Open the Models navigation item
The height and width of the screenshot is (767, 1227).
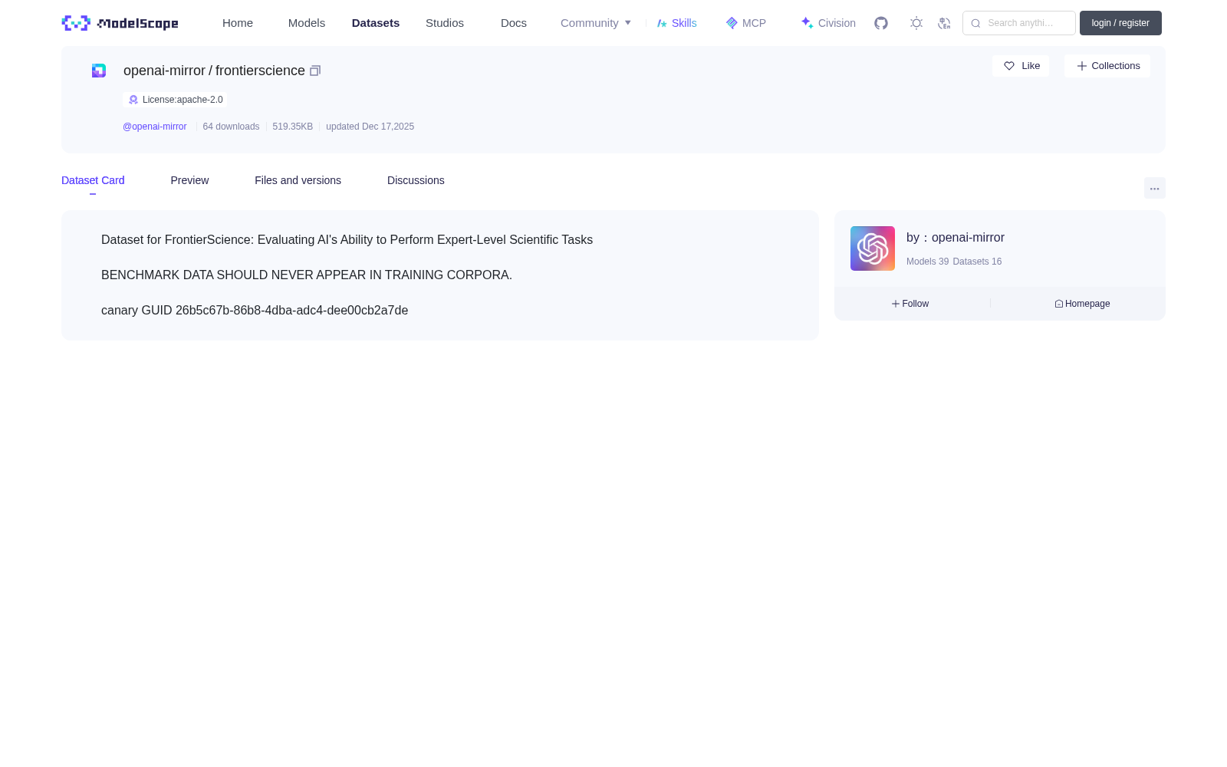(x=307, y=23)
